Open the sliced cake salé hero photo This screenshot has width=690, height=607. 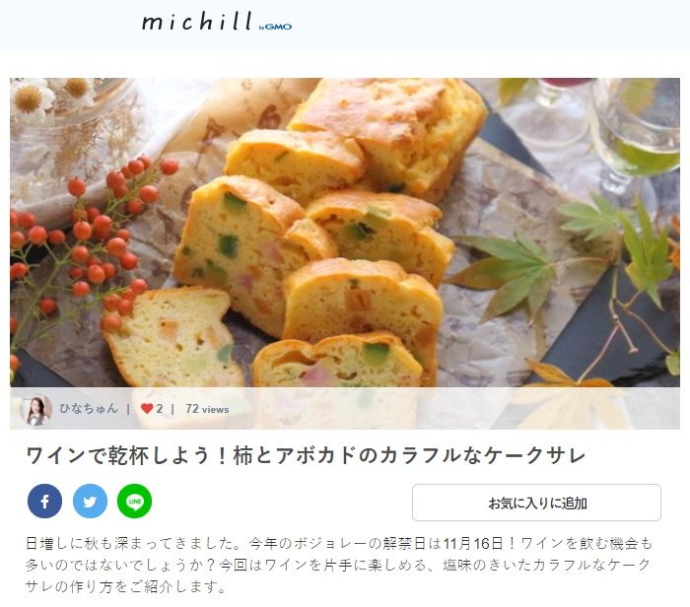[345, 233]
